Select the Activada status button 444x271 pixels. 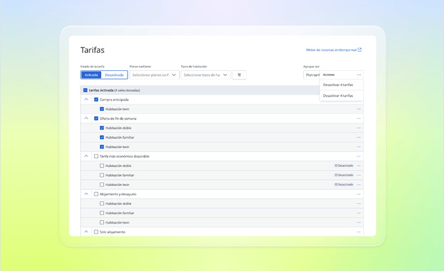(91, 75)
